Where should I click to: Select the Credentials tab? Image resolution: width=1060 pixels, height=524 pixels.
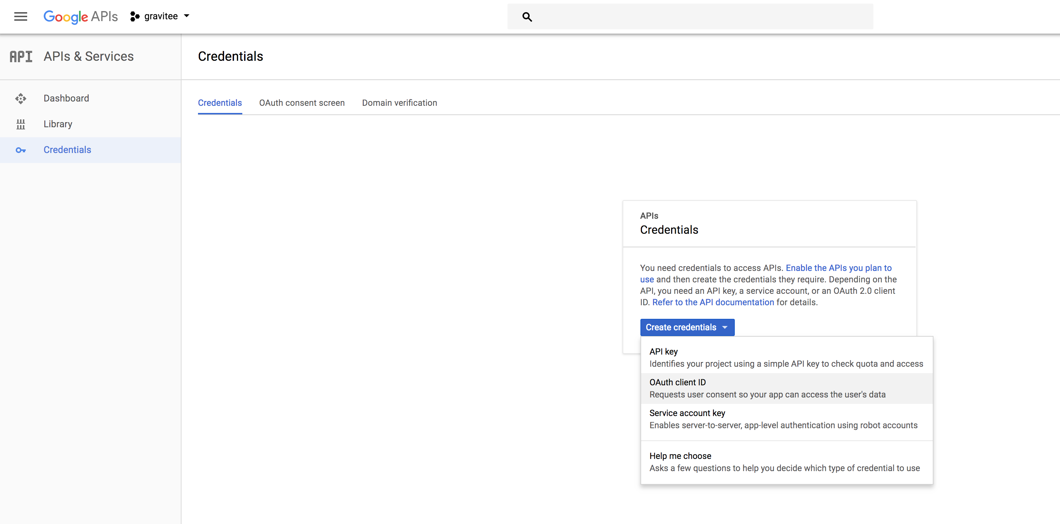[220, 103]
